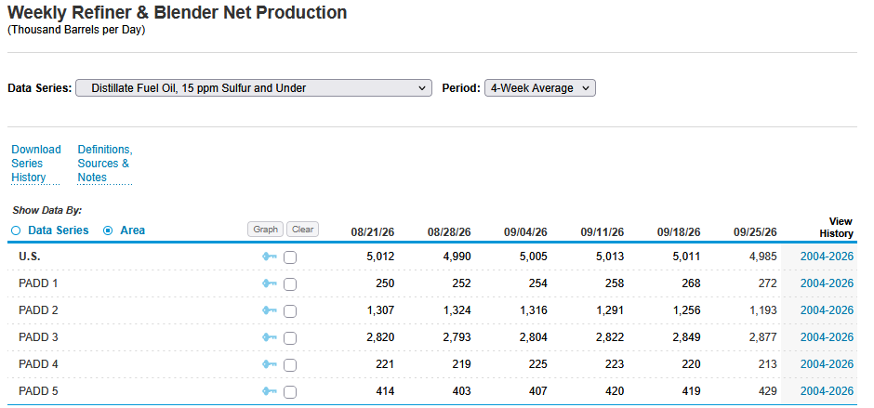Click the key icon in the PADD 1 row
The image size is (874, 408).
click(x=270, y=283)
